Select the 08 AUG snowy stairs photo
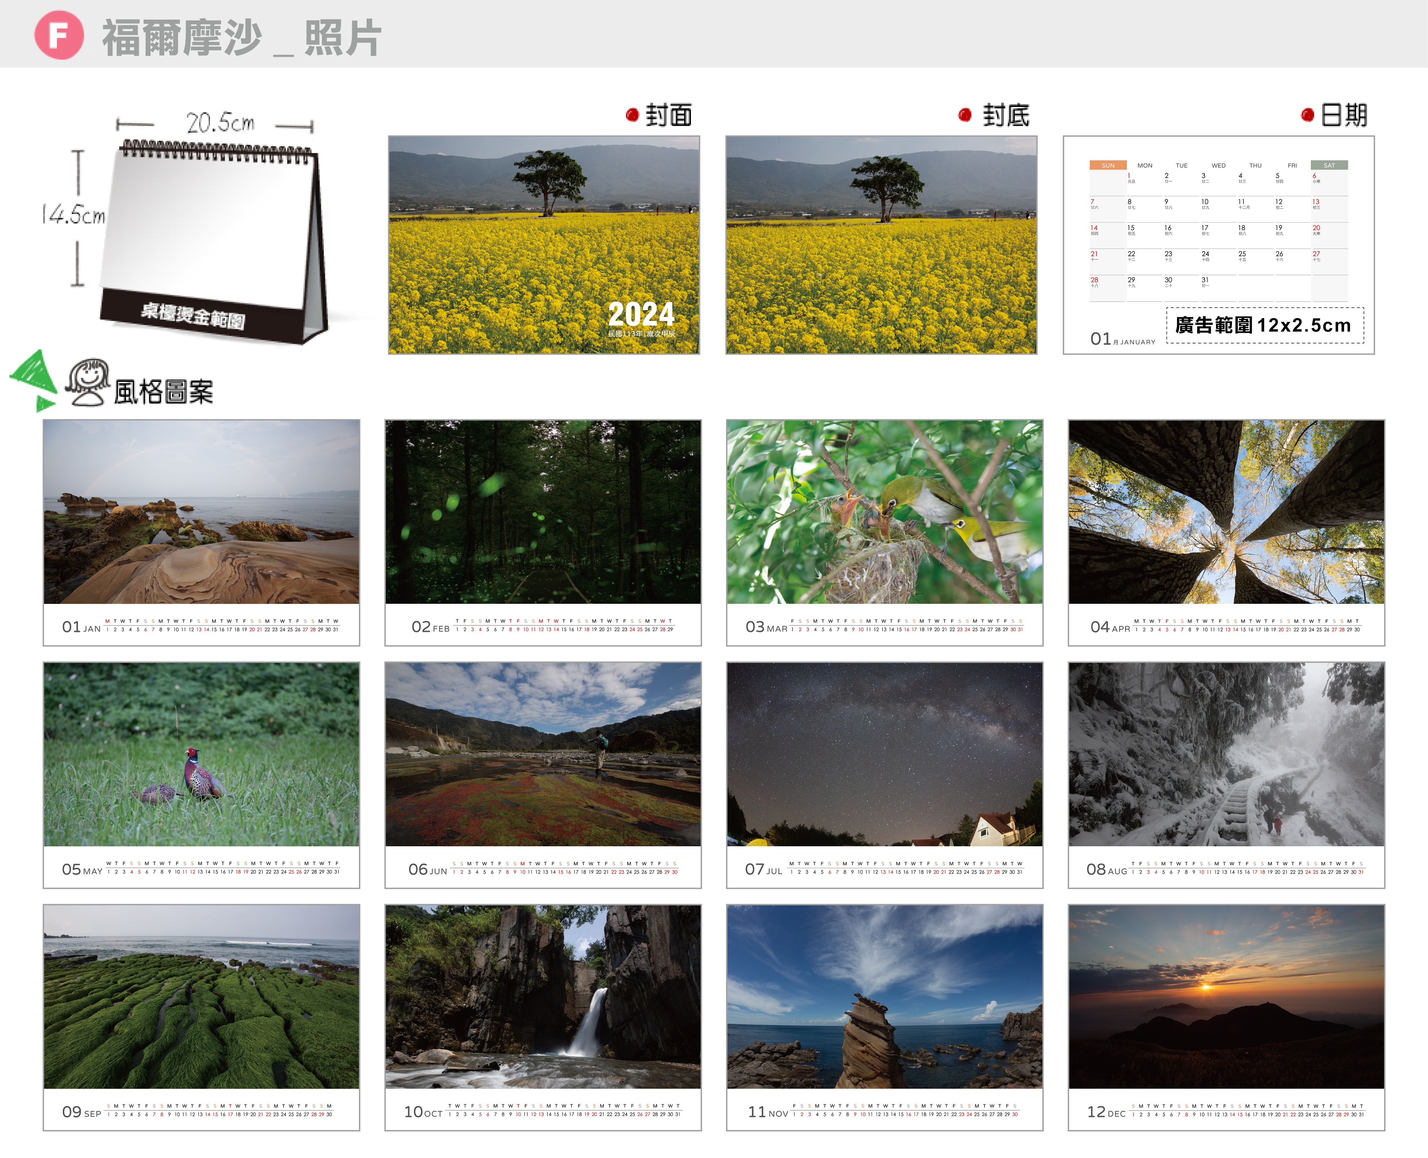This screenshot has width=1428, height=1158. [1226, 754]
